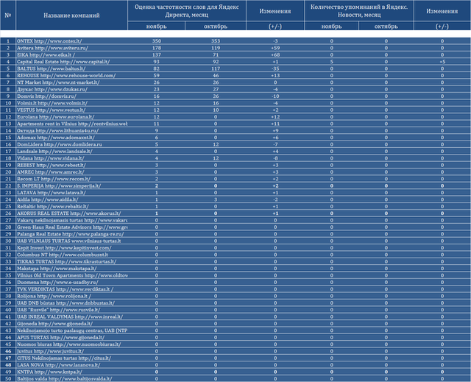Screen dimensions: 471x382
Task: Click the TIKRAS TURTAS company cell
Action: coord(71,261)
